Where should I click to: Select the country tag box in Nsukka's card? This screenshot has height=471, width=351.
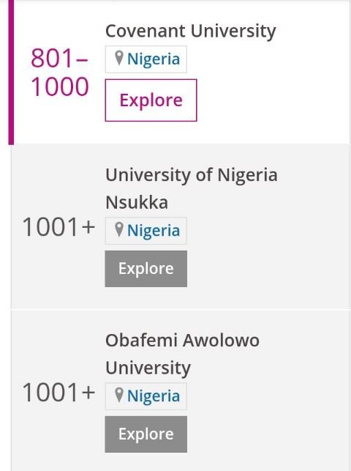pyautogui.click(x=146, y=231)
